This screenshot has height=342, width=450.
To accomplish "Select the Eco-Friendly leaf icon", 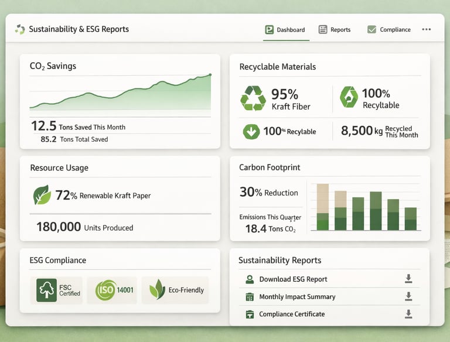I will (x=157, y=289).
